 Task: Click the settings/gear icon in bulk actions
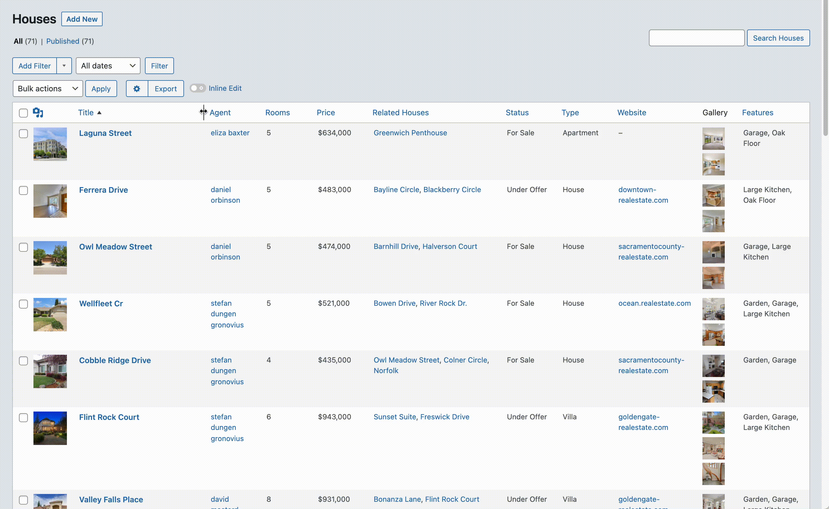pyautogui.click(x=137, y=89)
